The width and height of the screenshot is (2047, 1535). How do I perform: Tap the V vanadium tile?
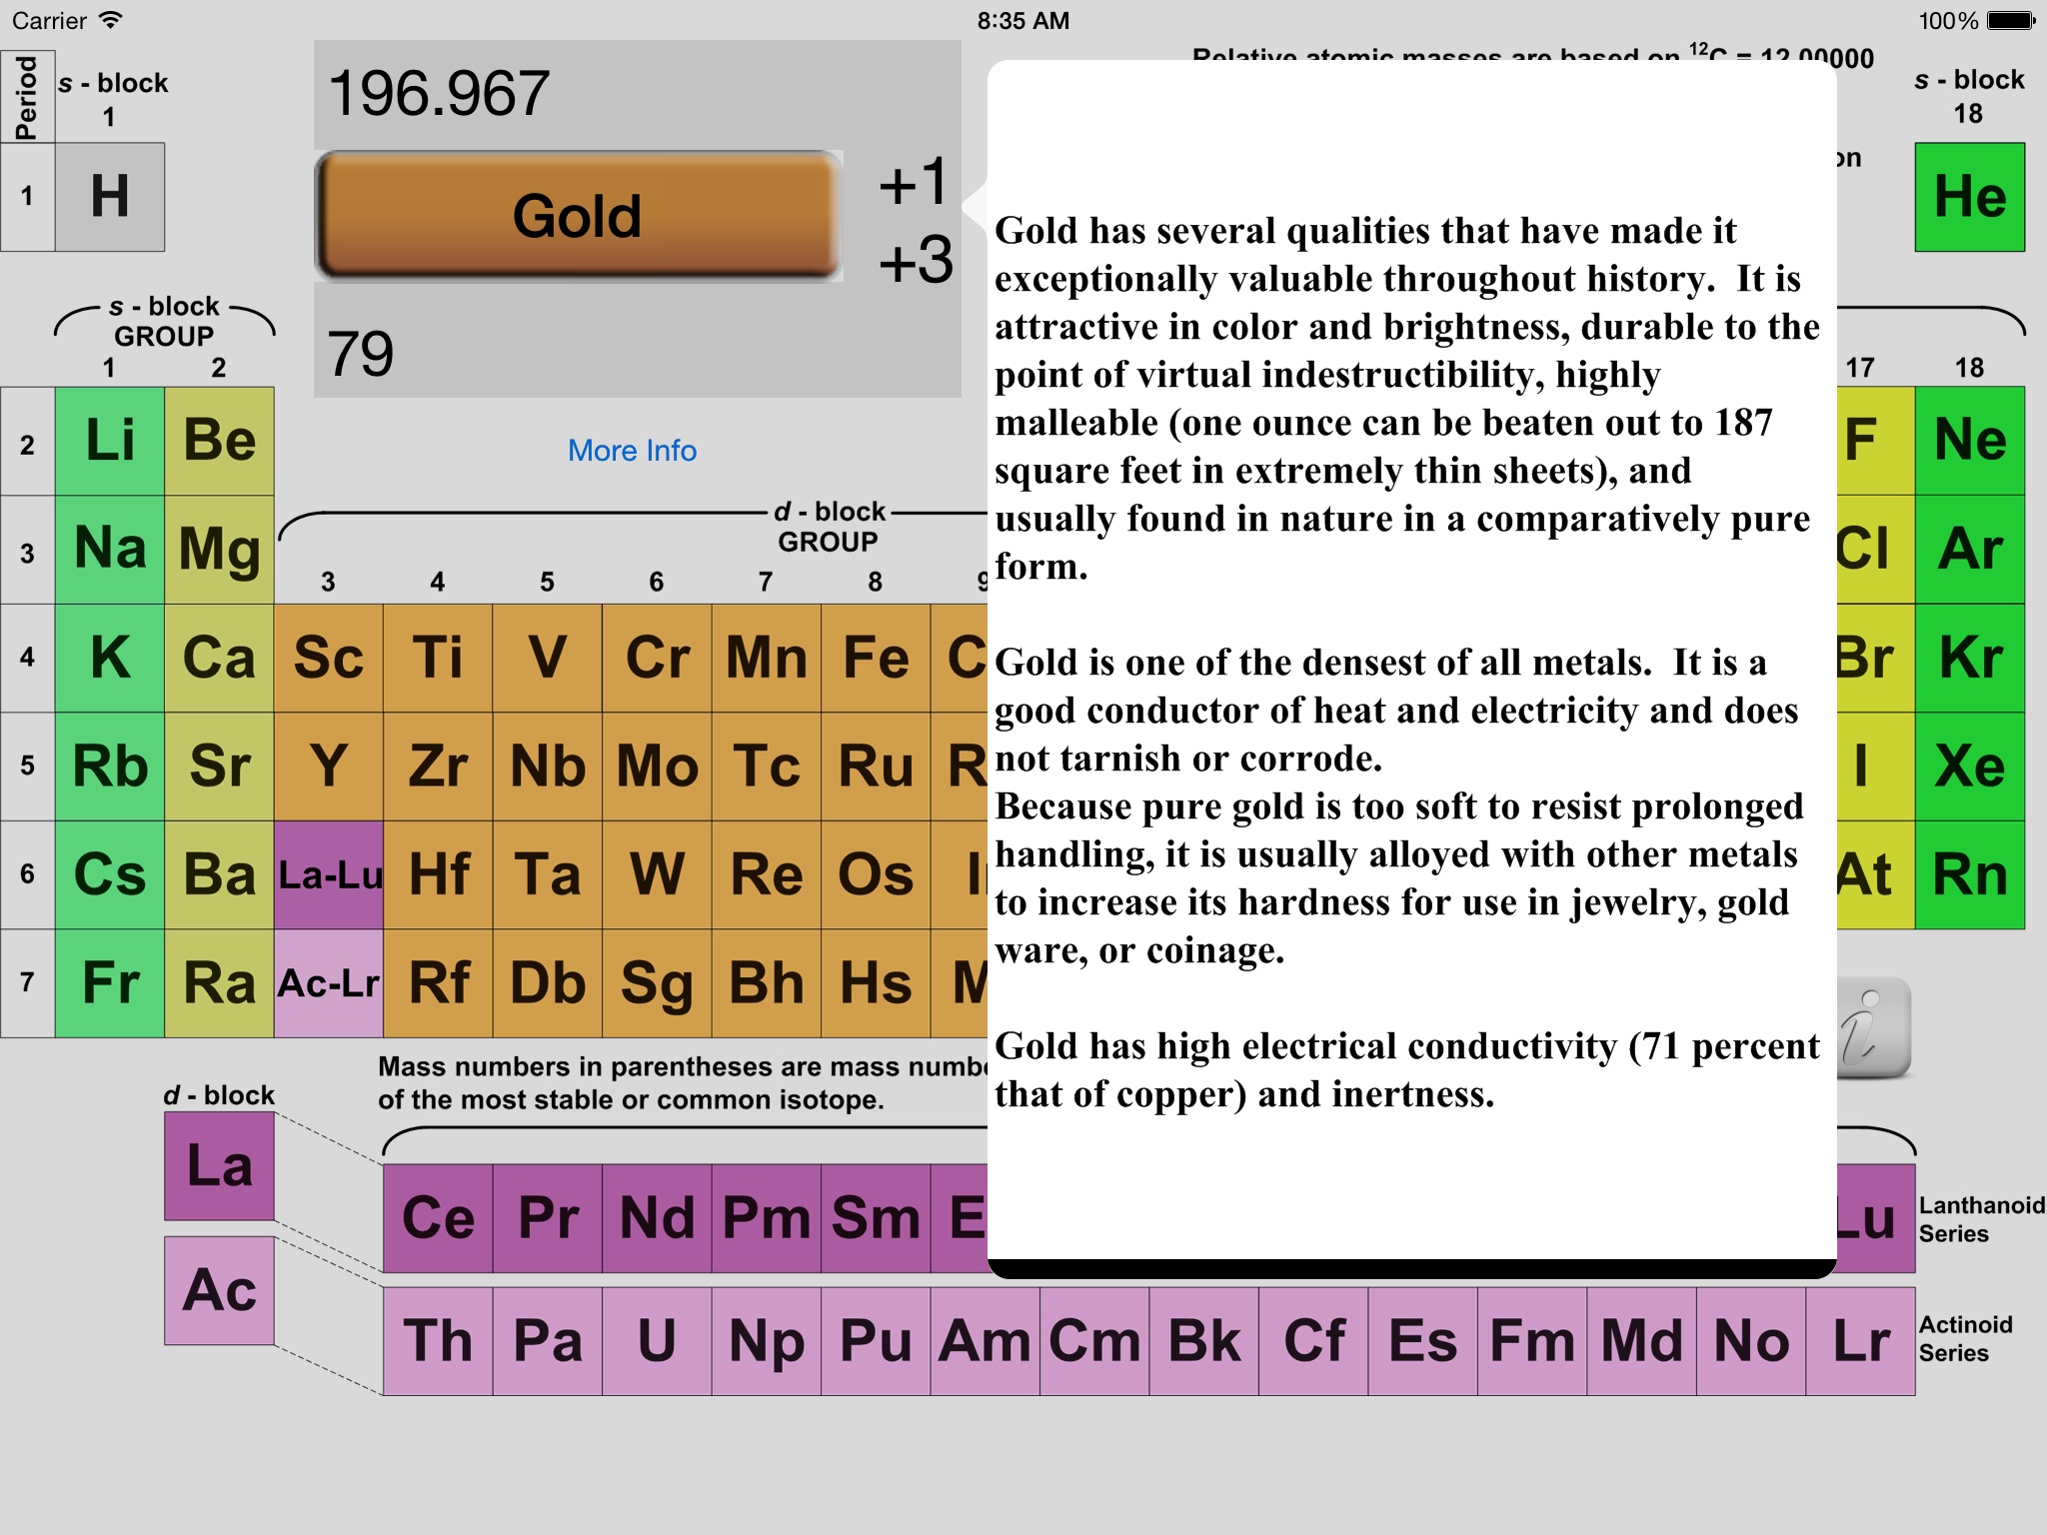548,658
